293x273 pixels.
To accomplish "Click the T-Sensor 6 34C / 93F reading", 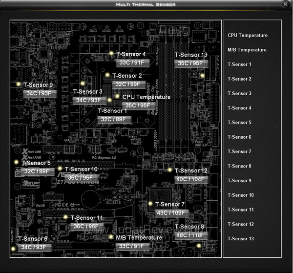I will click(33, 247).
